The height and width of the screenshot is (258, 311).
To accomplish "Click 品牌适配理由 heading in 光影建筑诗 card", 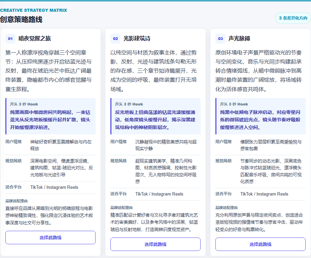I will [122, 208].
